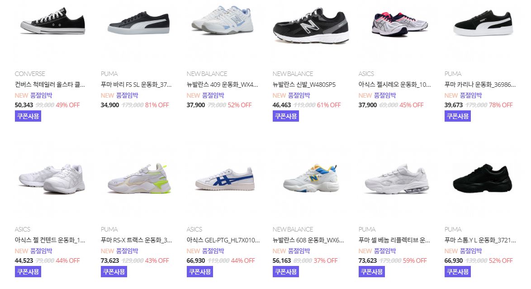Select the white New Balance 409 shoe image
Screen dimensions: 531x289
click(223, 19)
